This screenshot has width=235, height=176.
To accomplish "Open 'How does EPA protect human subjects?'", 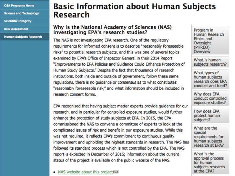I will point(210,116).
